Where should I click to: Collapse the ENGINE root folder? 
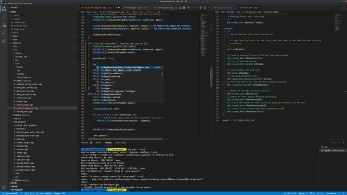coord(13,12)
